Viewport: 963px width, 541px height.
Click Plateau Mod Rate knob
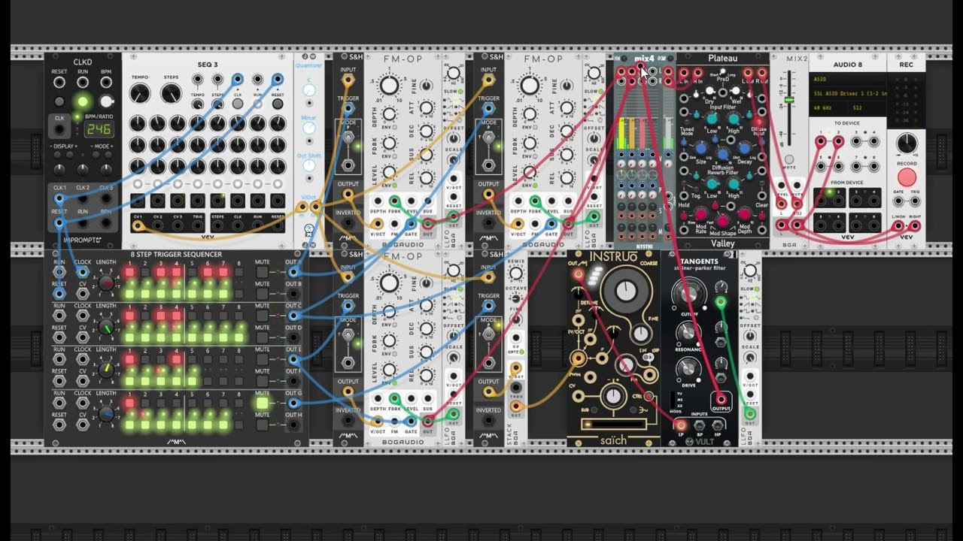click(x=700, y=215)
